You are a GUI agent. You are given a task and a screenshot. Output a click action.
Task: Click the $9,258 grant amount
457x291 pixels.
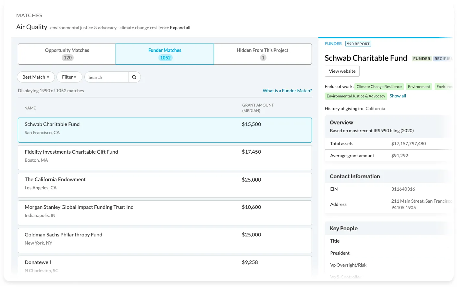250,262
